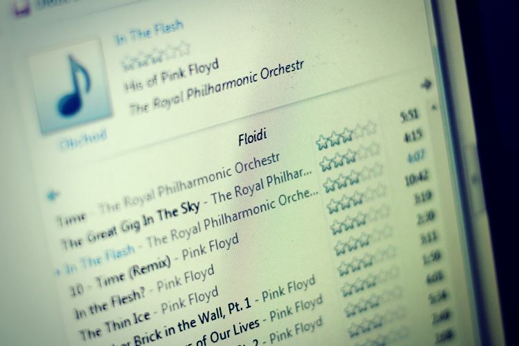Select the Floidi playlist title
This screenshot has height=346, width=519.
[253, 137]
